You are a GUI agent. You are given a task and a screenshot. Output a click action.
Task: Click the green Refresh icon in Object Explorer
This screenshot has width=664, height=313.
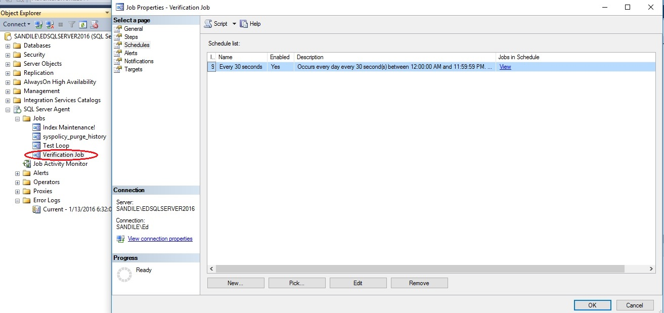tap(82, 24)
